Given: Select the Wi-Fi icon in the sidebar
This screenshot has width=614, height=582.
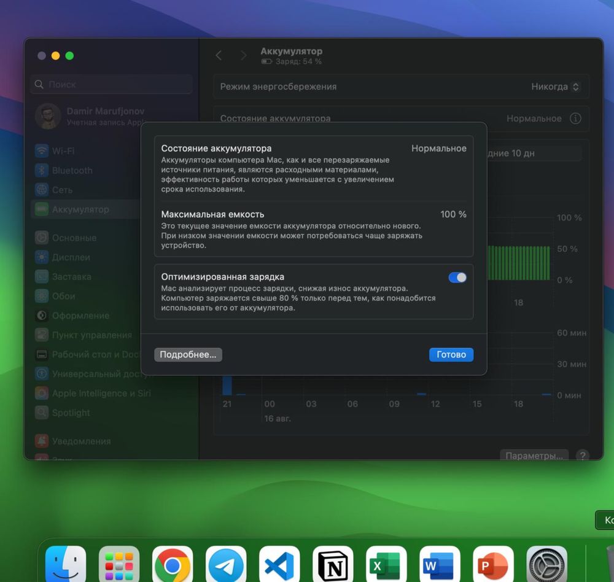Looking at the screenshot, I should [42, 151].
